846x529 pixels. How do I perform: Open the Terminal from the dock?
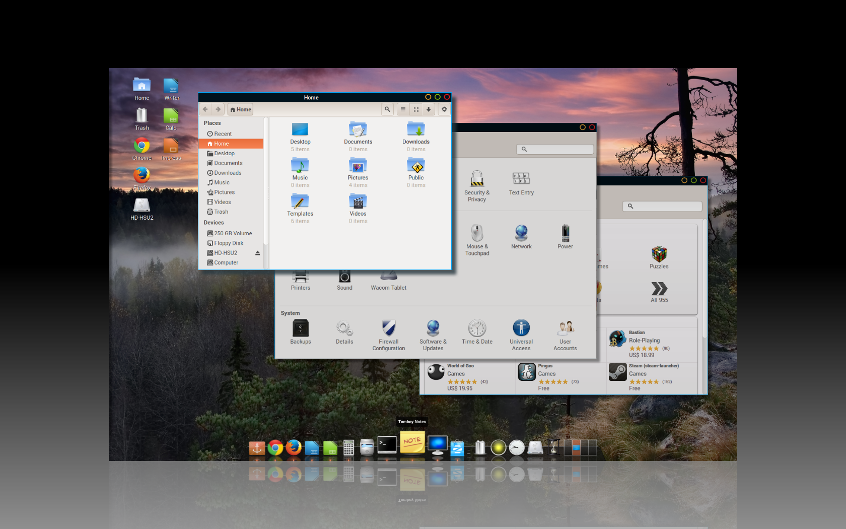point(387,445)
